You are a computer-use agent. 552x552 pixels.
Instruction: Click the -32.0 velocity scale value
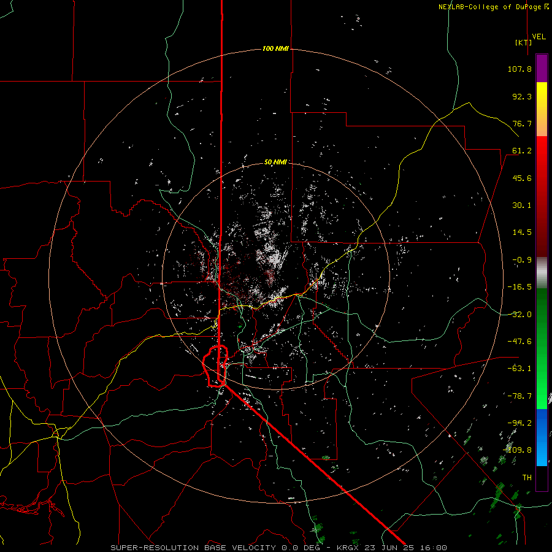(519, 315)
